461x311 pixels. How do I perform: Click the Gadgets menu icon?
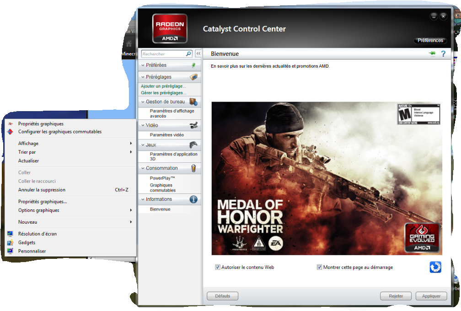click(10, 242)
